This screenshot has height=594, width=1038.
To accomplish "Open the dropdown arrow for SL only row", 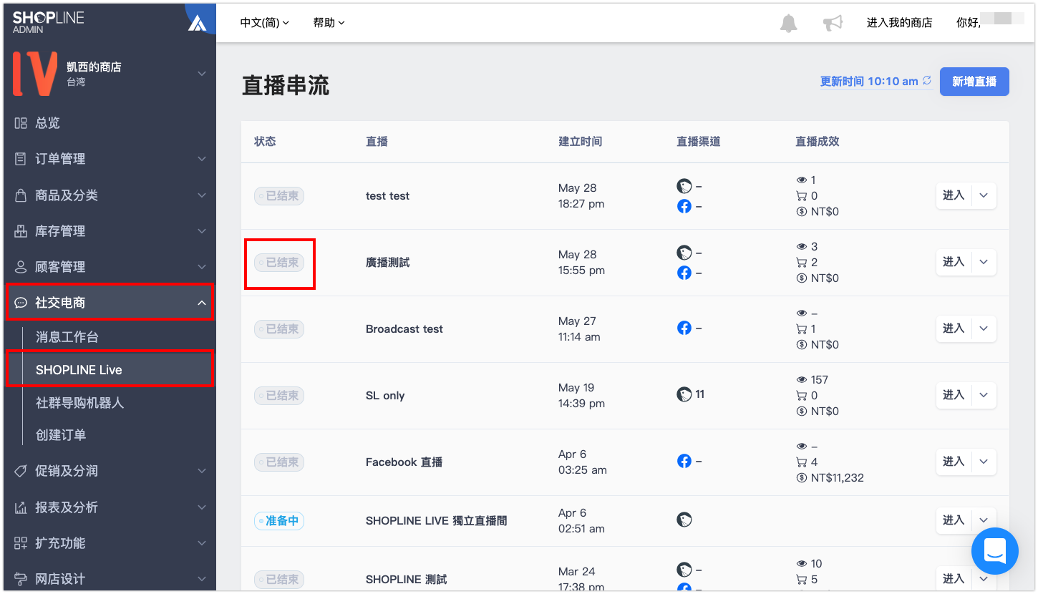I will tap(984, 395).
